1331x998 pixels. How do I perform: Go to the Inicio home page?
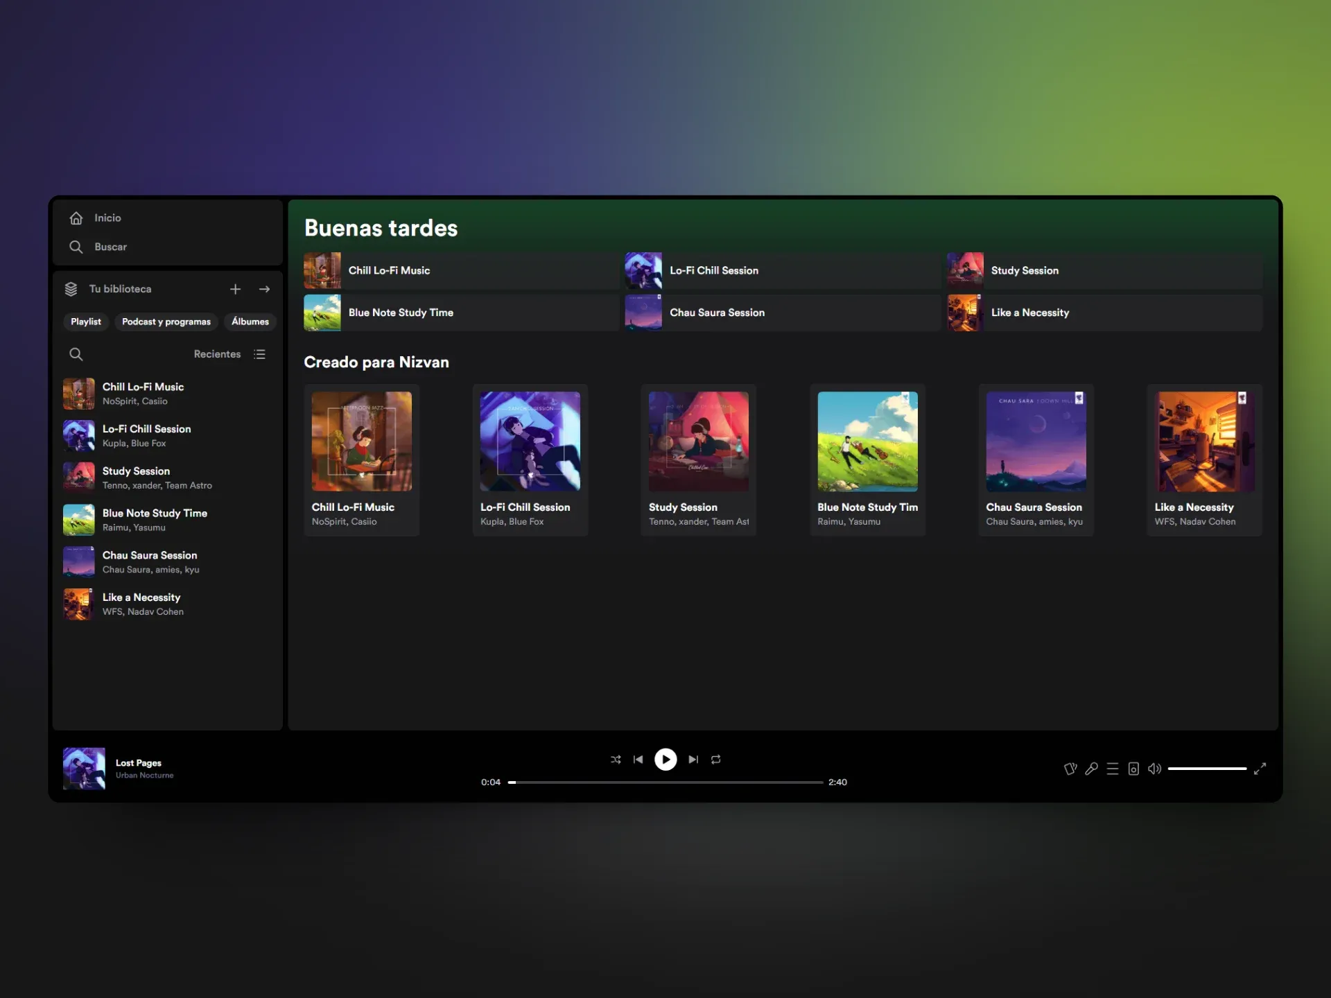tap(95, 218)
